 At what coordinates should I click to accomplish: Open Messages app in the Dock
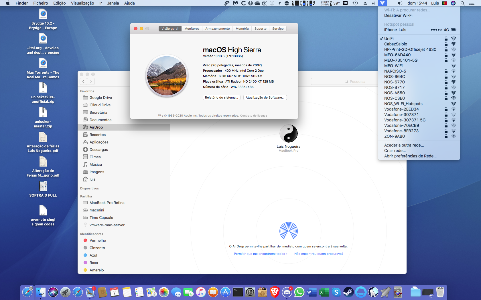coord(176,292)
